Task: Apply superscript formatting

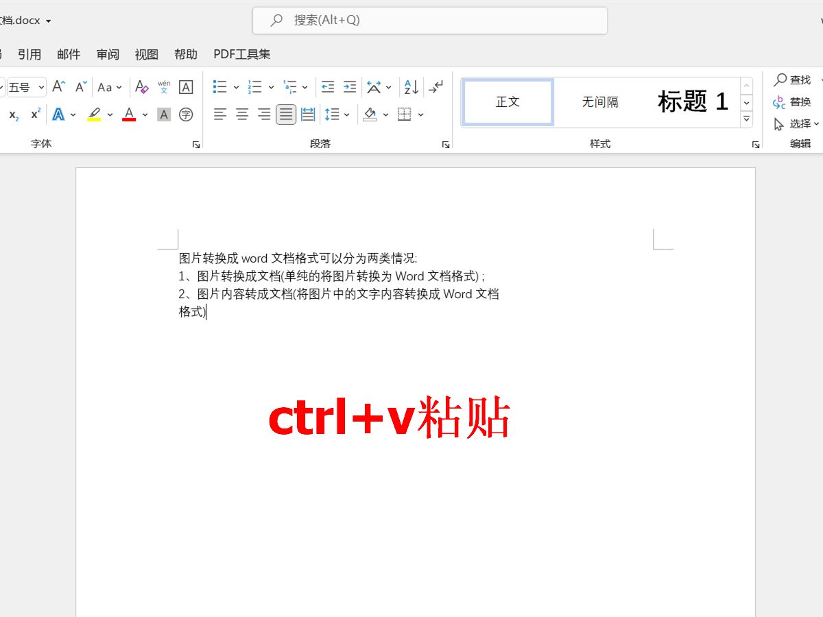Action: coord(34,114)
